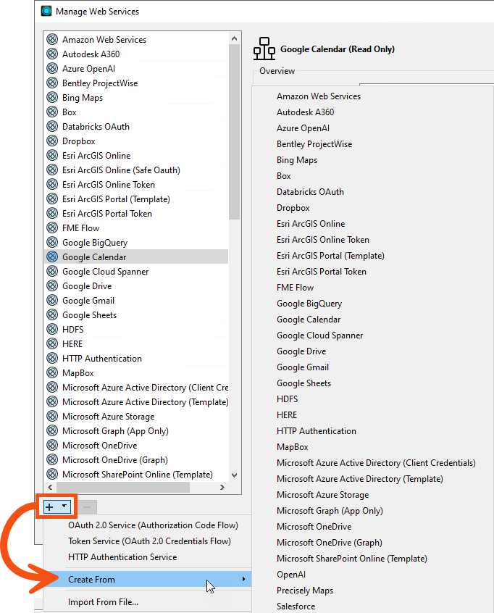Click the Google Calendar (Read Only) network icon
The height and width of the screenshot is (613, 494).
[x=264, y=49]
